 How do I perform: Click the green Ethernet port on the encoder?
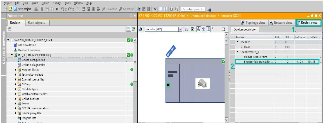click(x=168, y=85)
